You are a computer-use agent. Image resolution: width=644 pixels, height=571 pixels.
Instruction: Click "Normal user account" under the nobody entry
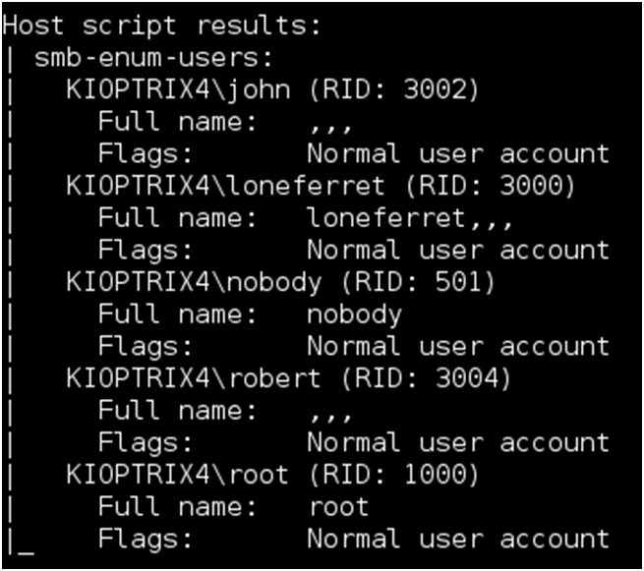[457, 347]
